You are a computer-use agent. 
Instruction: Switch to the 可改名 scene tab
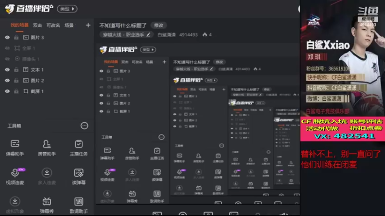pos(53,25)
